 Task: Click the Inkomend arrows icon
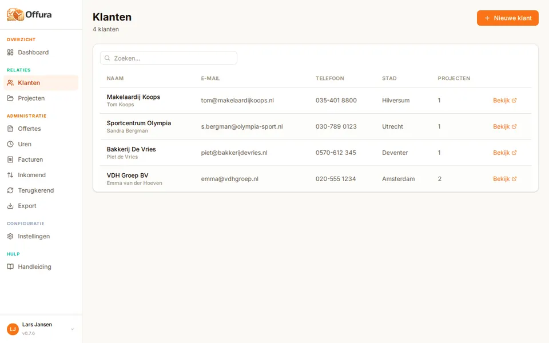tap(10, 175)
